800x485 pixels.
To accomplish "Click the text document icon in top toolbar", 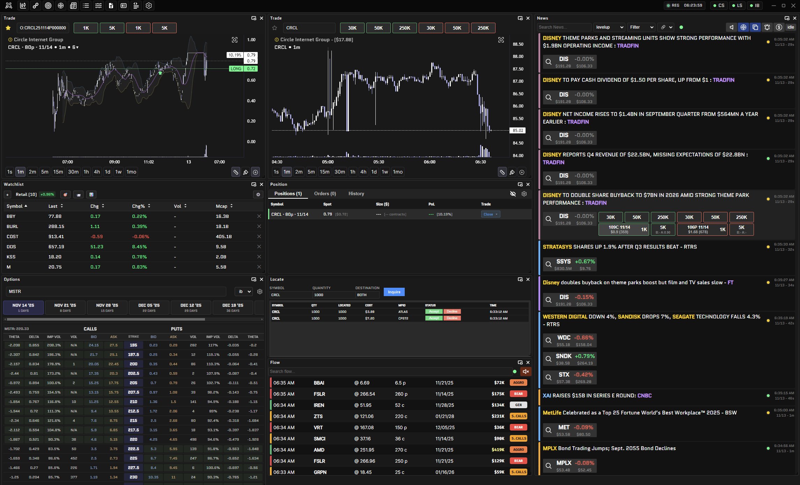I will 111,6.
